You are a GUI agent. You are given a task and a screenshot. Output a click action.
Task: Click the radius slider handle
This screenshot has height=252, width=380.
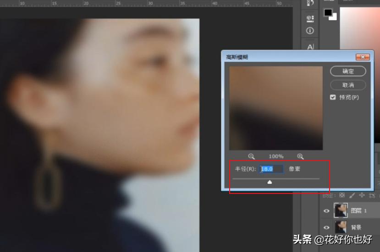pyautogui.click(x=270, y=182)
